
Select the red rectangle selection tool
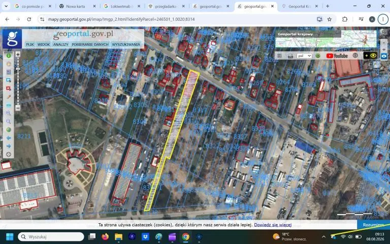pos(9,88)
